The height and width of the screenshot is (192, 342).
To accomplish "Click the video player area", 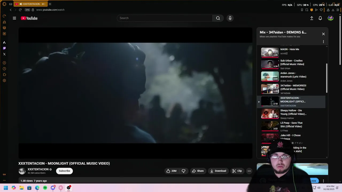I will pyautogui.click(x=135, y=93).
